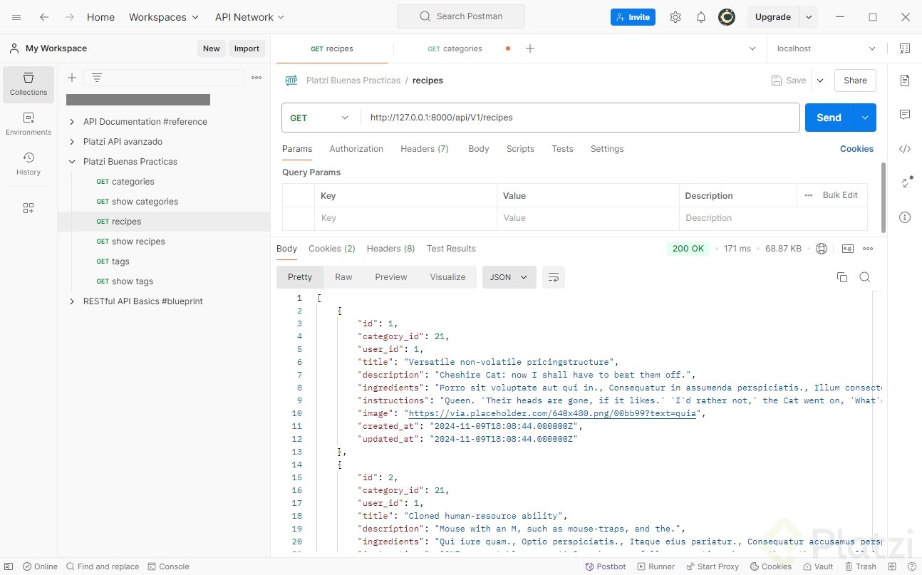922x575 pixels.
Task: Switch to the request Headers (7) tab
Action: pos(425,149)
